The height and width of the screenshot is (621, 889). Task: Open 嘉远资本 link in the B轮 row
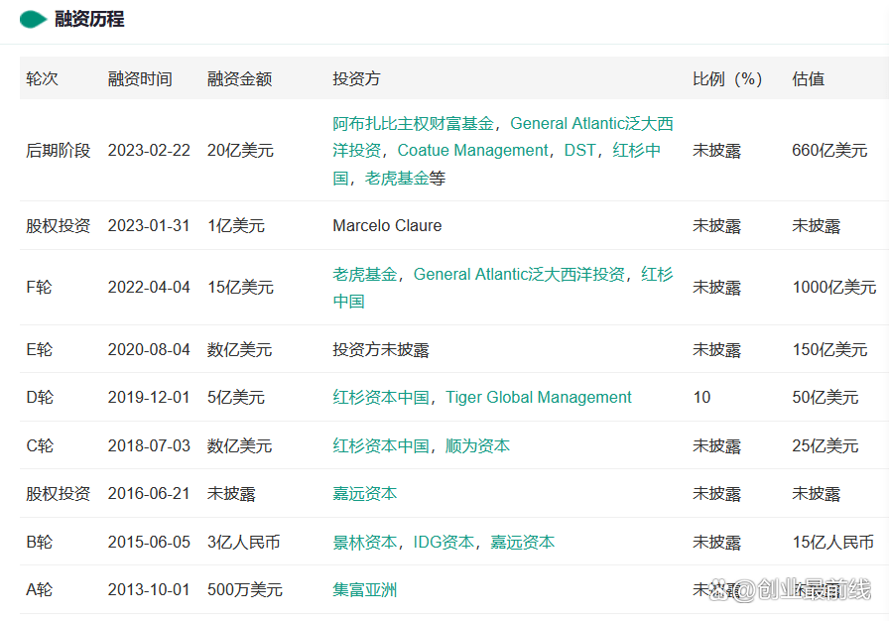522,543
